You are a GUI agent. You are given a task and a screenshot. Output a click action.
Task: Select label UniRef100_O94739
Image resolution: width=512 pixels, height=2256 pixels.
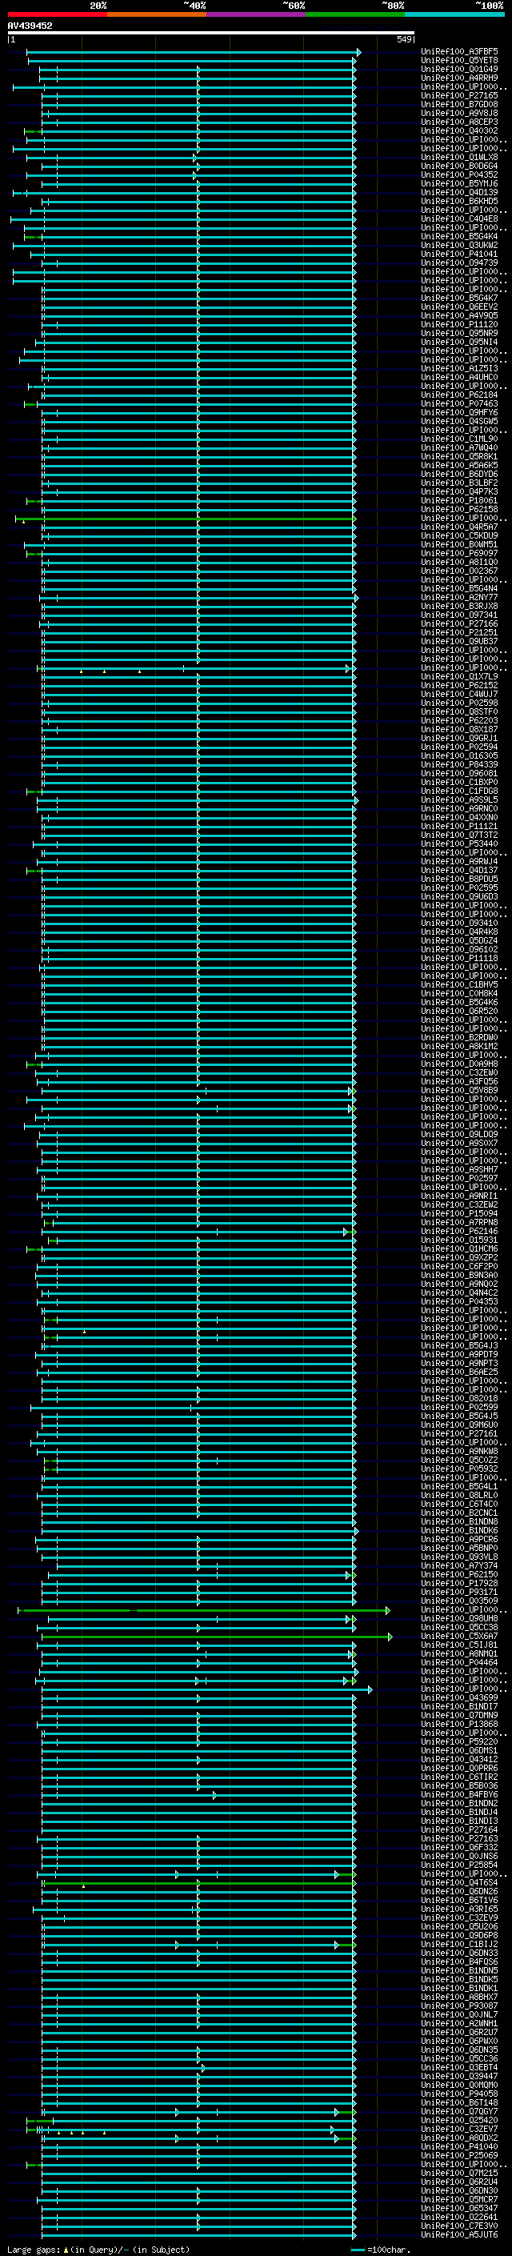(459, 262)
